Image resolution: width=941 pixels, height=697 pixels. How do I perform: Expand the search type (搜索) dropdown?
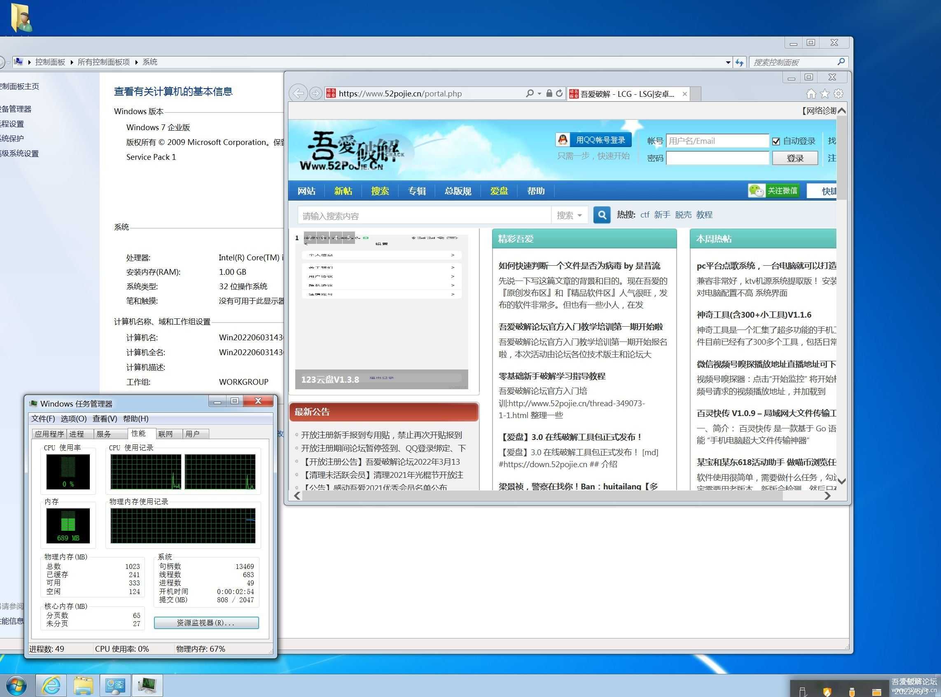570,215
